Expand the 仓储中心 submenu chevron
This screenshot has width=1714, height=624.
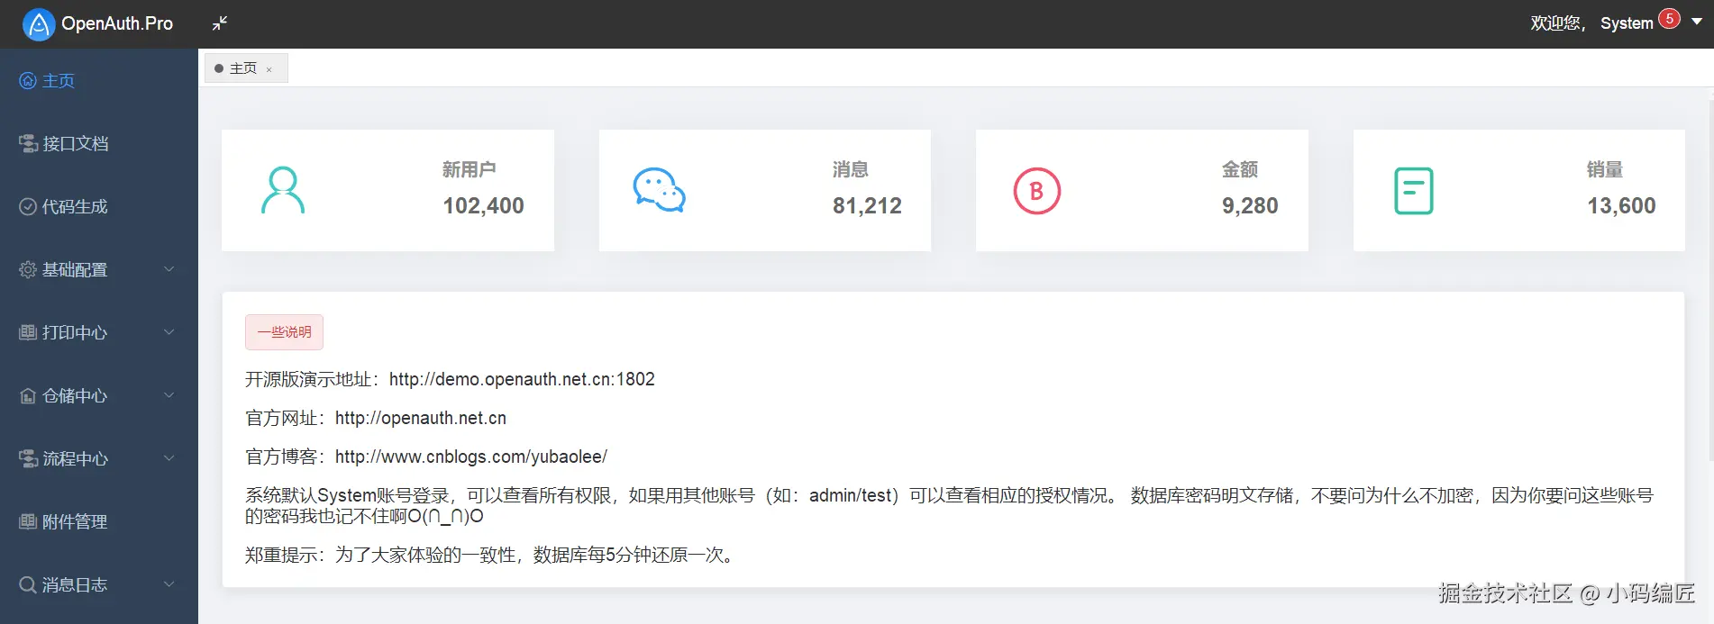pos(169,395)
